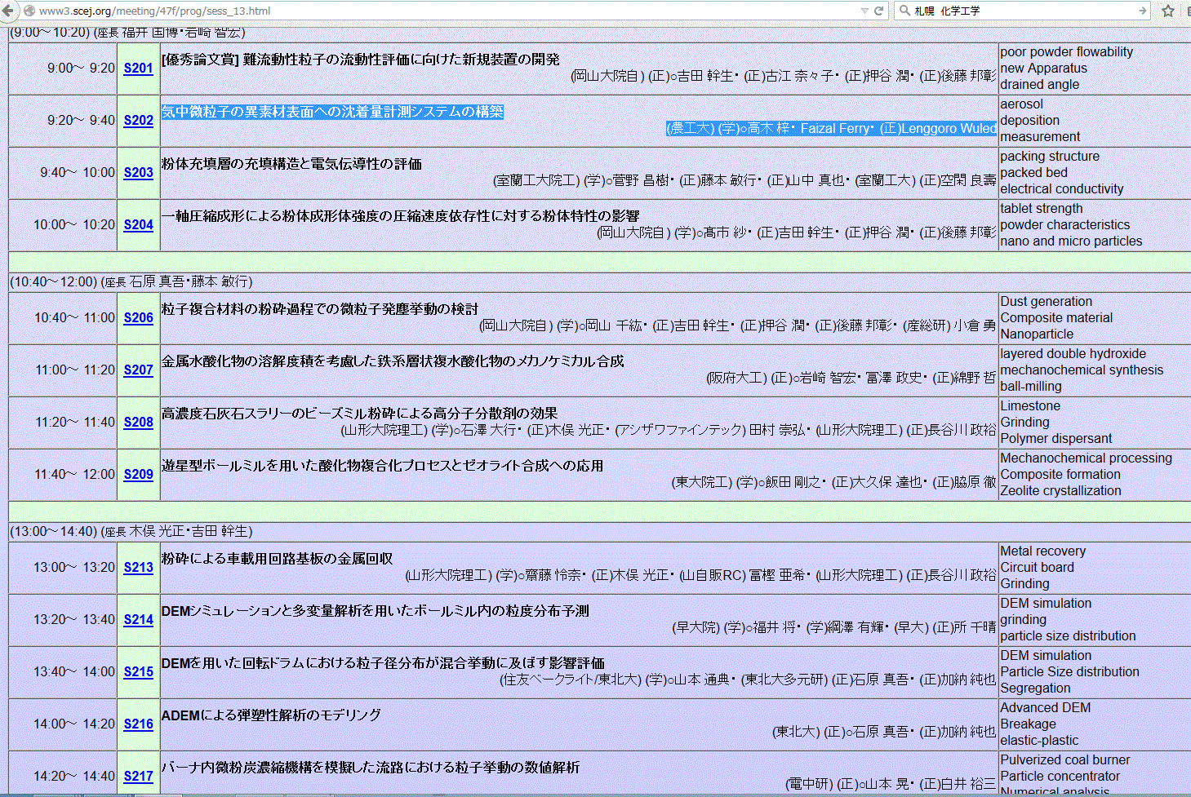Click the search box with 札幌 化学工学
Viewport: 1191px width, 797px height.
(x=1020, y=11)
